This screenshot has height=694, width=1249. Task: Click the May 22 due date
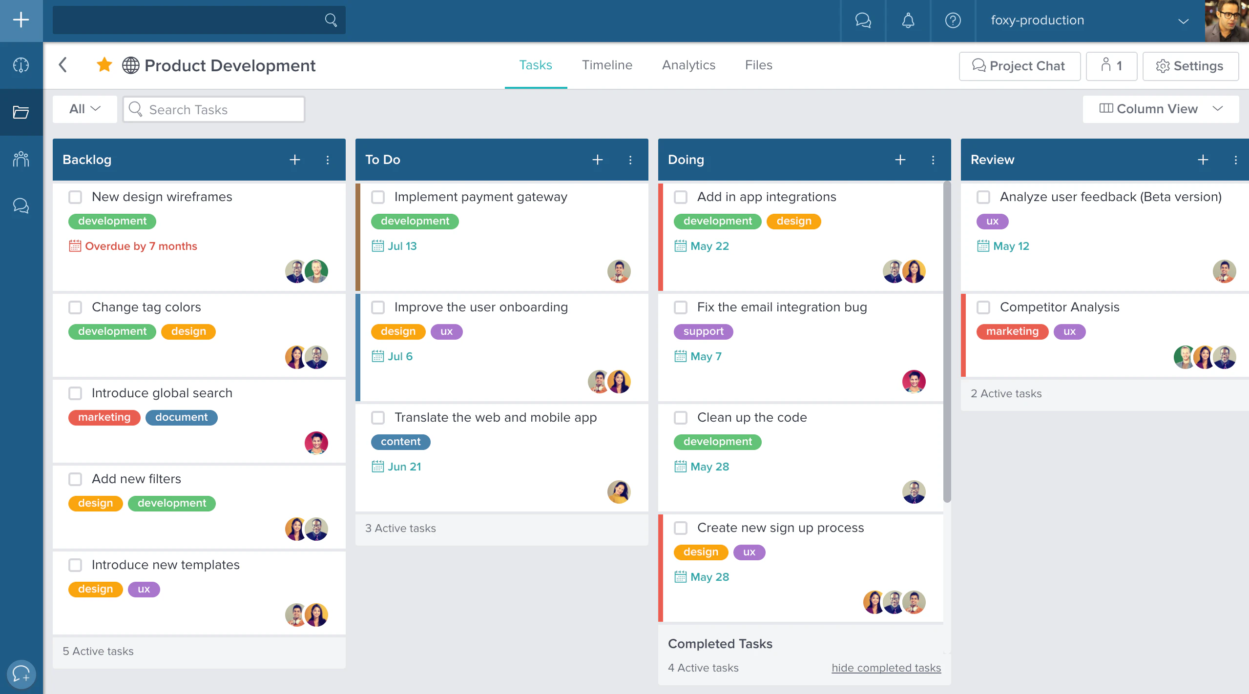709,246
